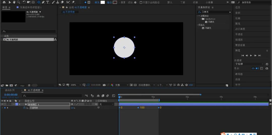Pick the Hand tool

14,2
